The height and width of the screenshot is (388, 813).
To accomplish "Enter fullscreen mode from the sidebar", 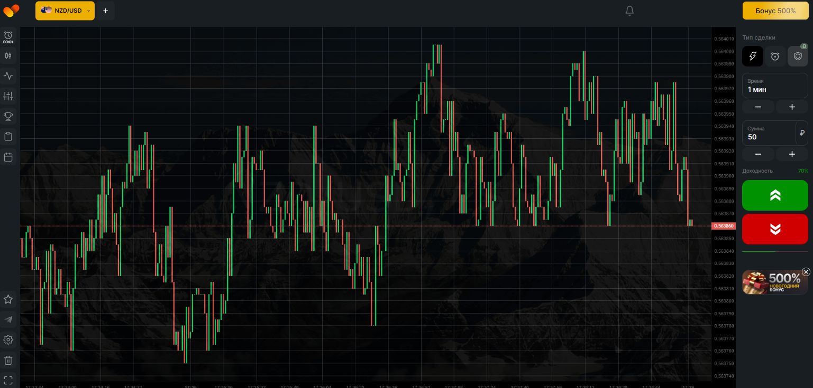I will 8,380.
